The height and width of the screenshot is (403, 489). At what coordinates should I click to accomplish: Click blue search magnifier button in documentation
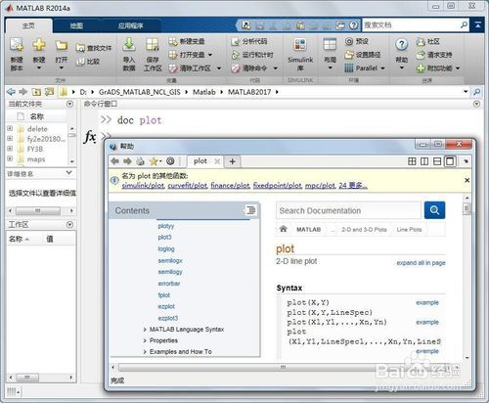tap(434, 210)
